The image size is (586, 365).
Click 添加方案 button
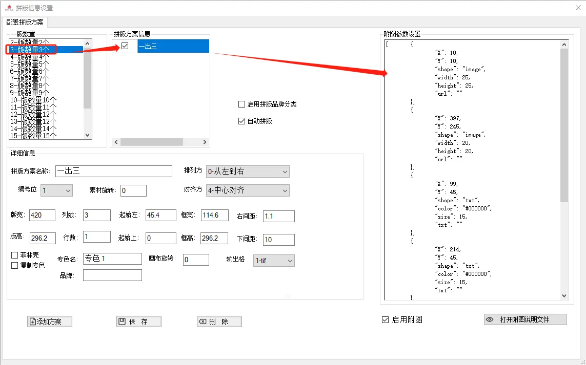tap(50, 321)
